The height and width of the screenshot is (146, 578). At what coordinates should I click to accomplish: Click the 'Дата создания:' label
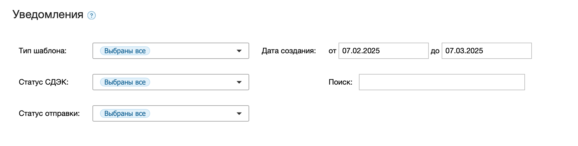289,51
